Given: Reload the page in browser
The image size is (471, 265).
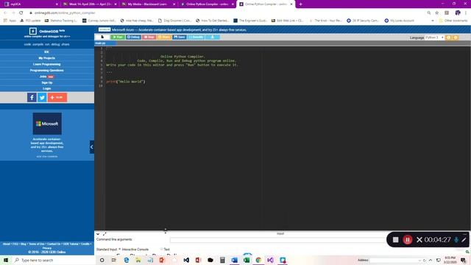Looking at the screenshot, I should pos(21,13).
